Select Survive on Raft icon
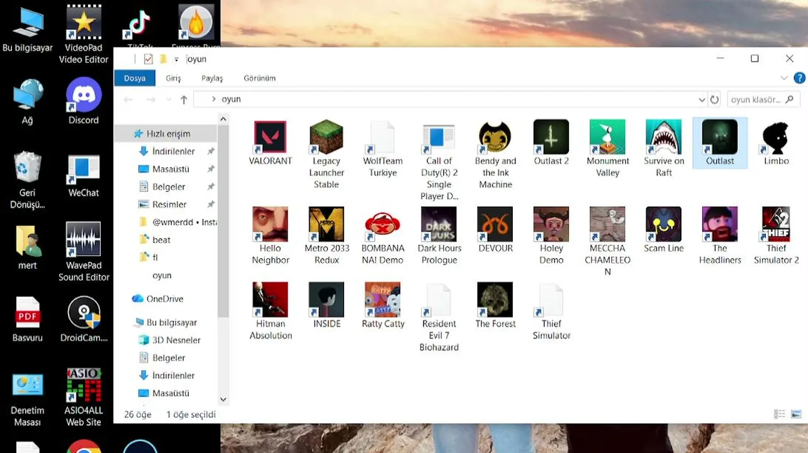This screenshot has width=808, height=453. pyautogui.click(x=664, y=149)
